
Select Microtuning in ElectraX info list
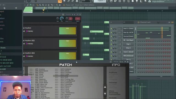click(x=113, y=93)
